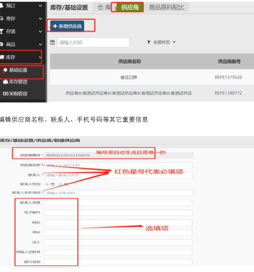Expand the 预订 menu chevron
Image resolution: width=254 pixels, height=272 pixels.
(x=40, y=6)
